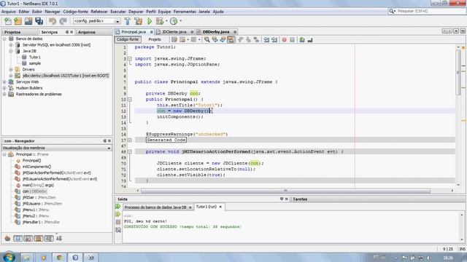Open the Executar menu
The width and height of the screenshot is (467, 262).
tap(118, 12)
